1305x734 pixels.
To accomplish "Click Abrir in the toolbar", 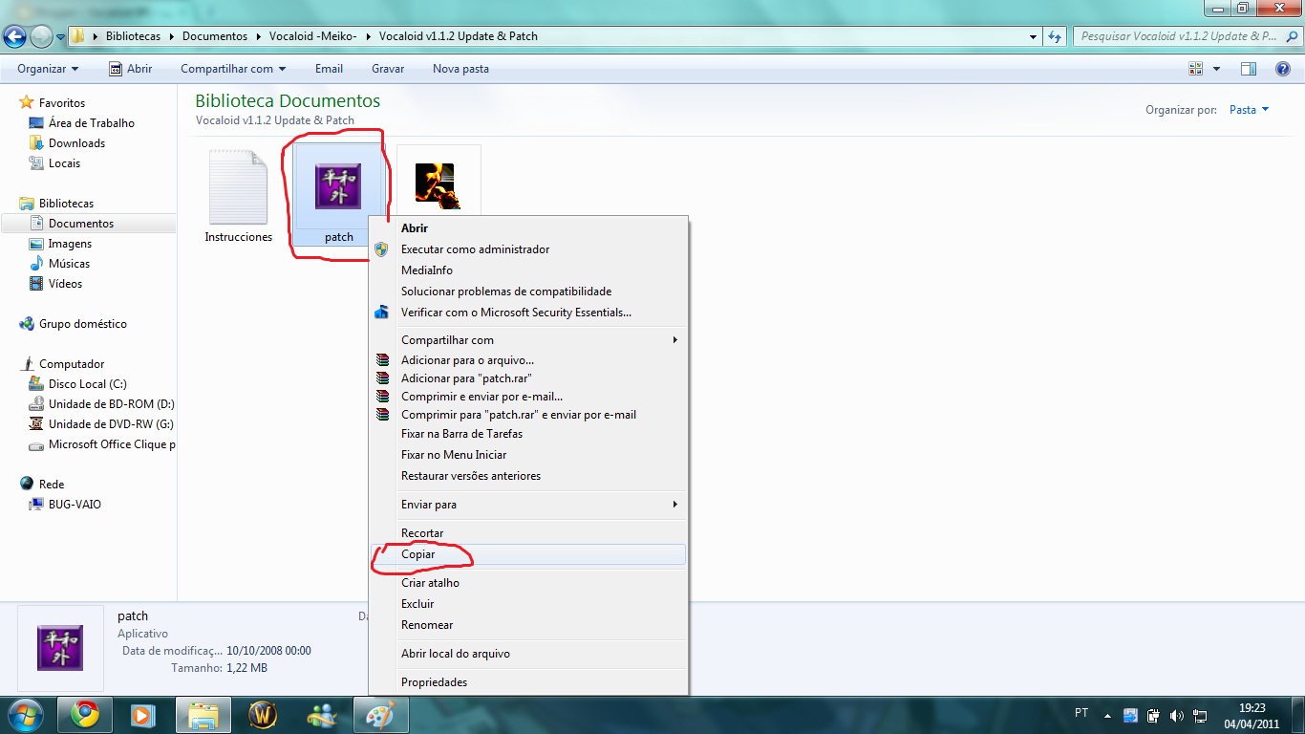I will tap(130, 69).
